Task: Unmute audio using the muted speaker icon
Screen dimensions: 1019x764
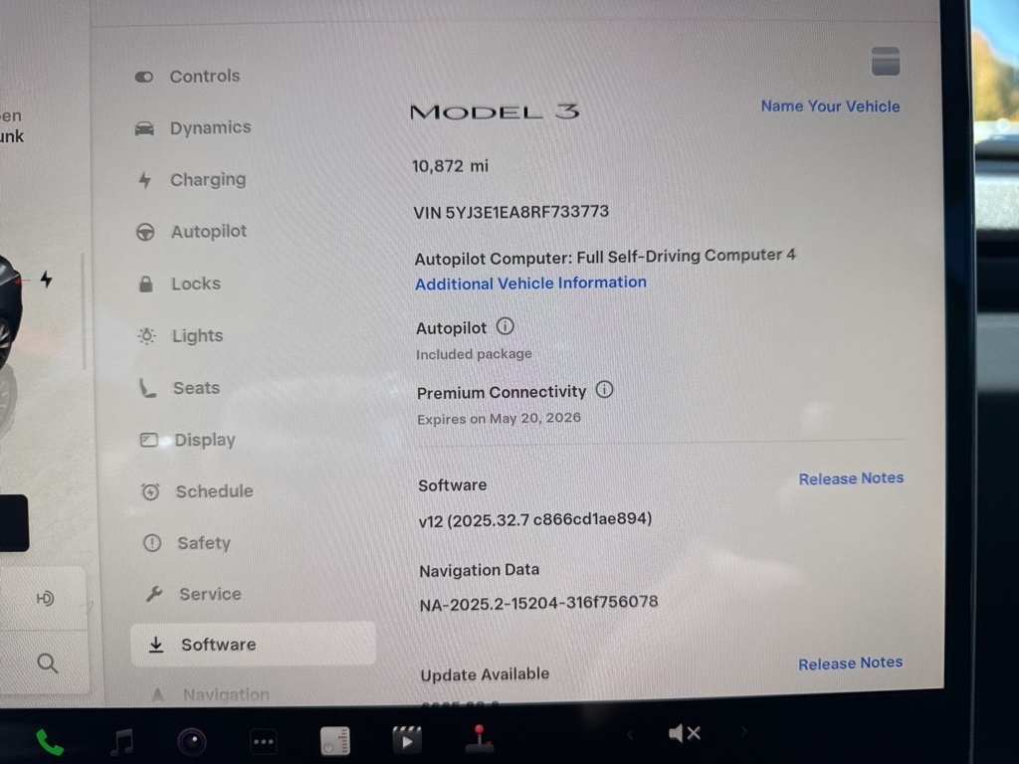Action: [x=685, y=734]
